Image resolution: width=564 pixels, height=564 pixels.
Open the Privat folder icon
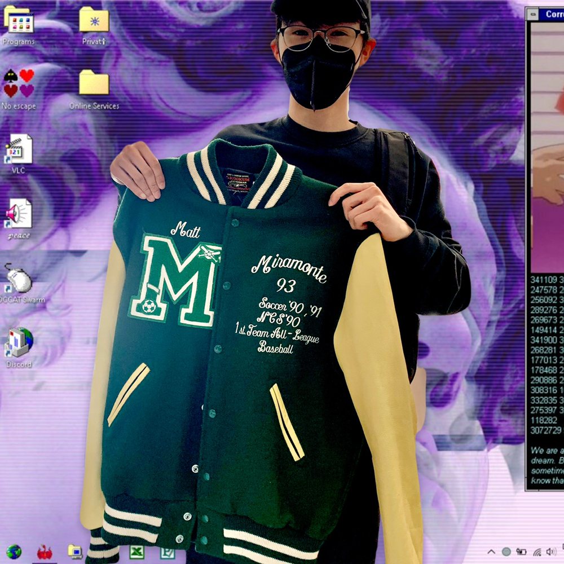pos(94,20)
